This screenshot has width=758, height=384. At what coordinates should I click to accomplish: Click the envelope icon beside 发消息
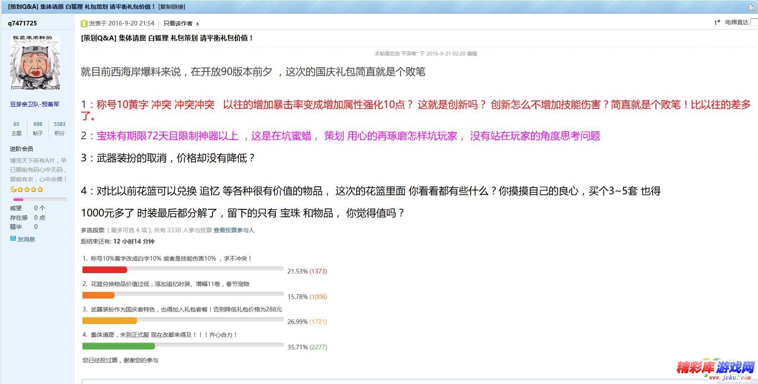pyautogui.click(x=13, y=239)
